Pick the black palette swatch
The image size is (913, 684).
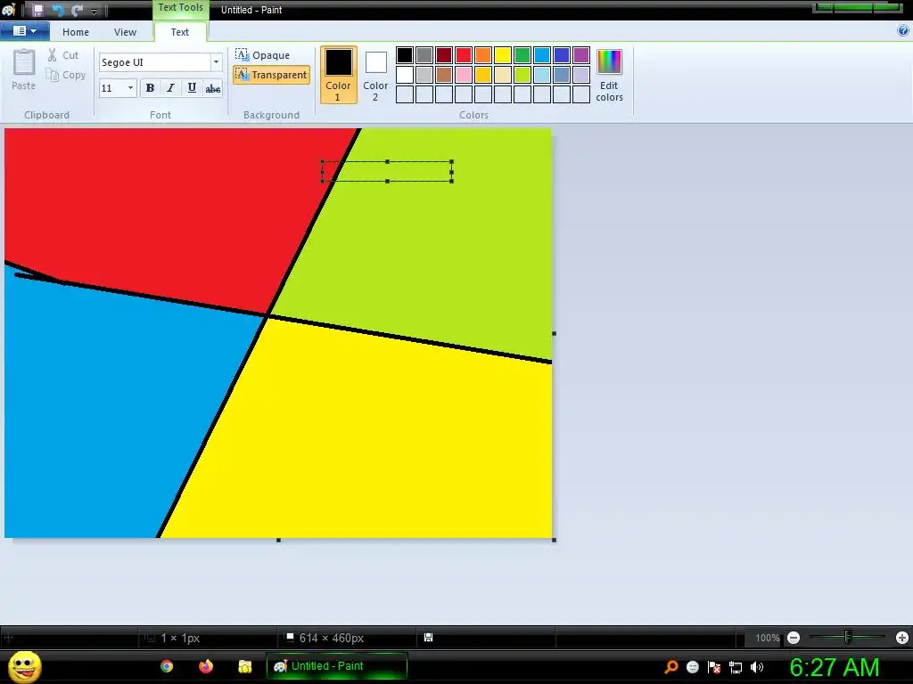405,55
